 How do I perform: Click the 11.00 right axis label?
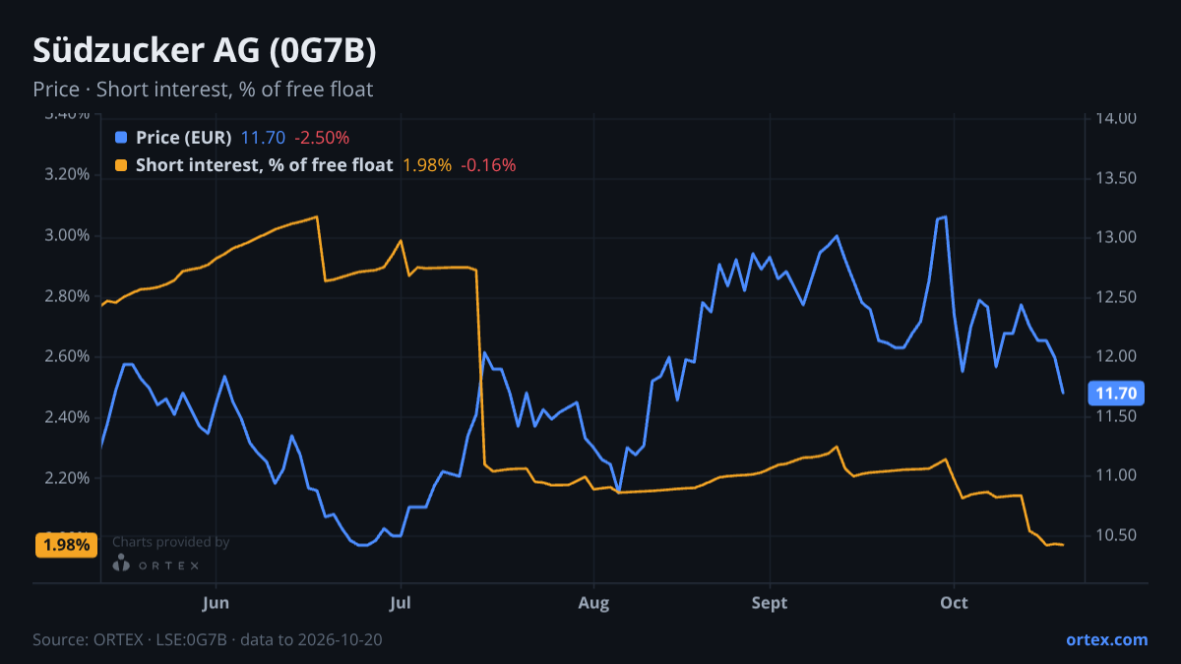(1116, 475)
